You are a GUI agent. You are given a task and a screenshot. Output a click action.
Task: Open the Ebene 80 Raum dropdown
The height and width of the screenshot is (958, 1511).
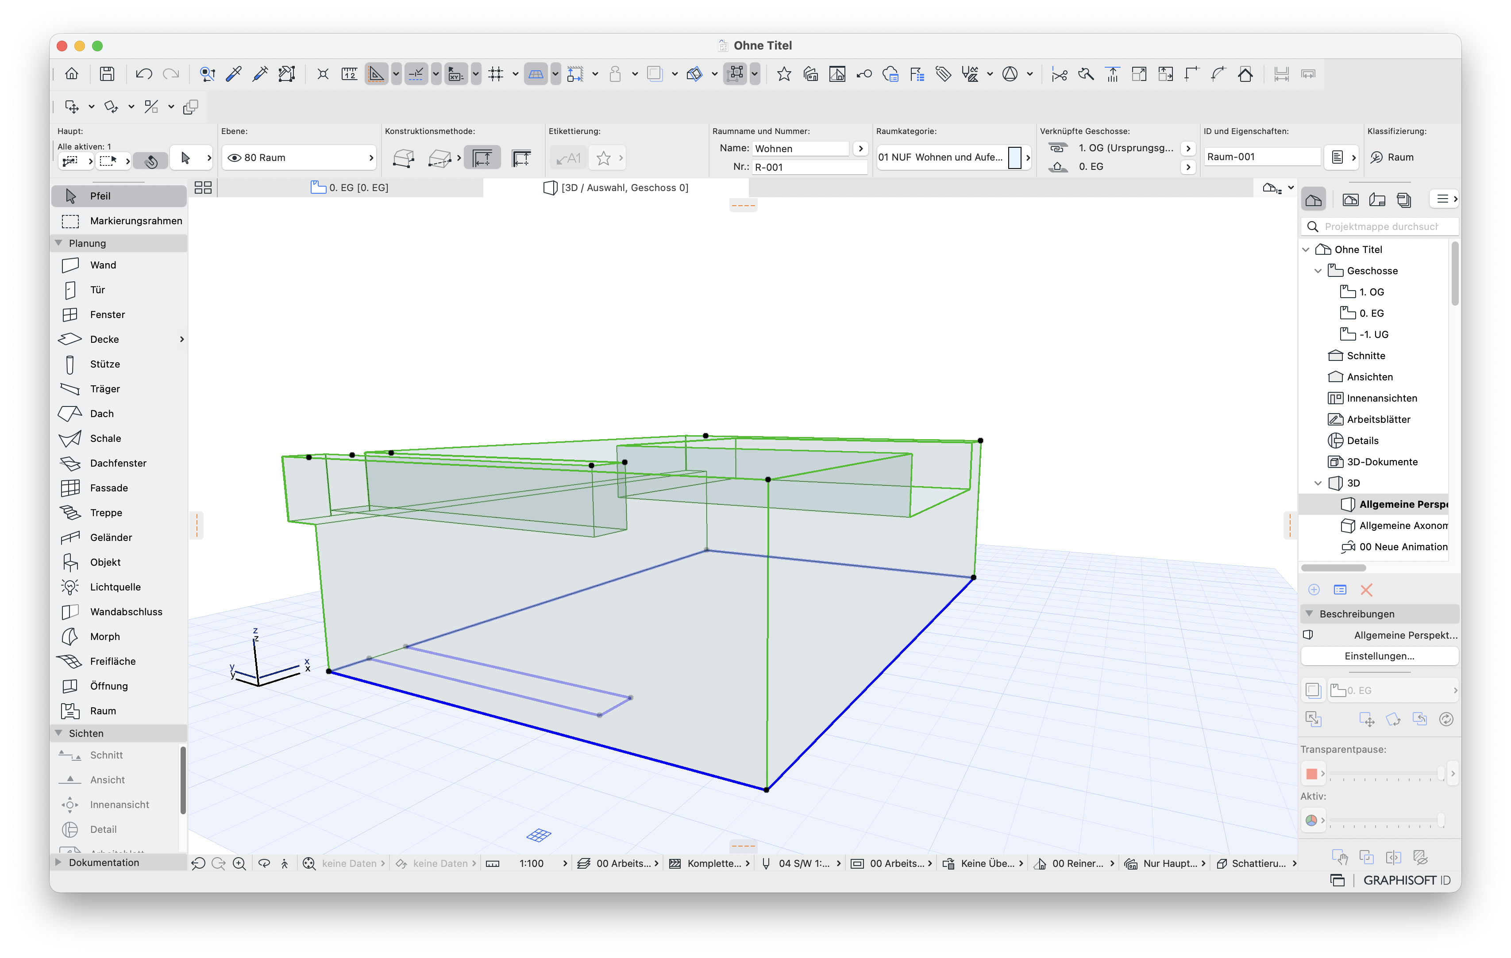(x=299, y=157)
